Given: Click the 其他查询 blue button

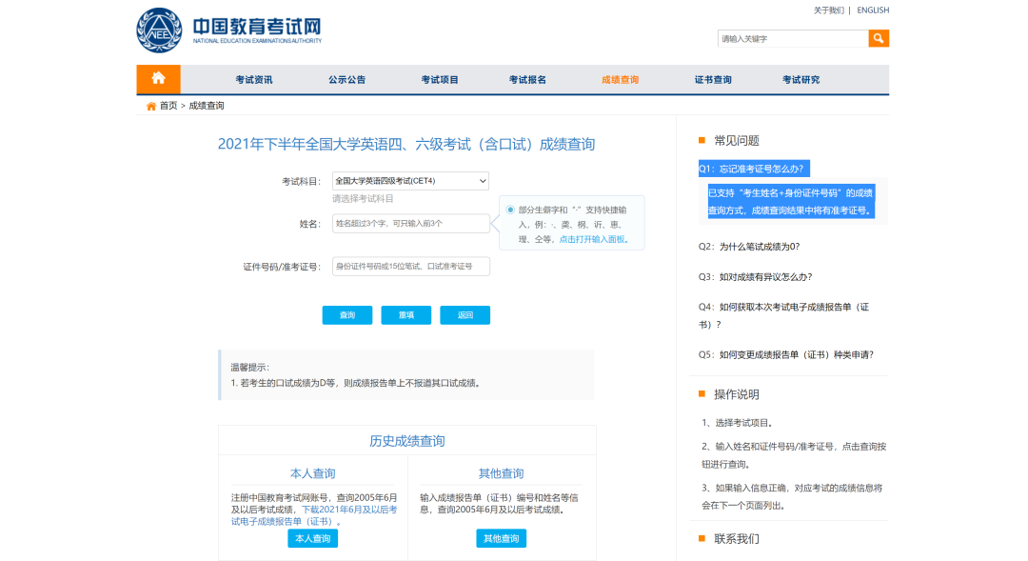Looking at the screenshot, I should pos(501,539).
